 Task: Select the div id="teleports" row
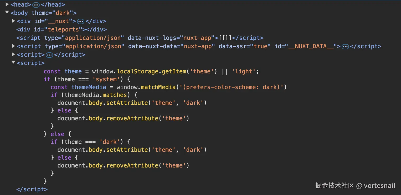pyautogui.click(x=61, y=29)
